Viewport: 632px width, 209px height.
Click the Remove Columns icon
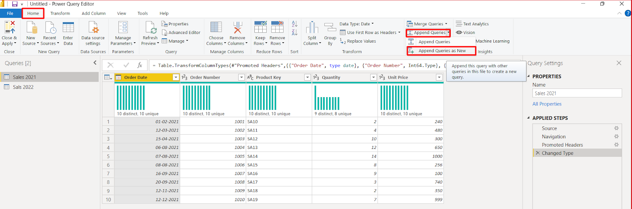pyautogui.click(x=237, y=28)
